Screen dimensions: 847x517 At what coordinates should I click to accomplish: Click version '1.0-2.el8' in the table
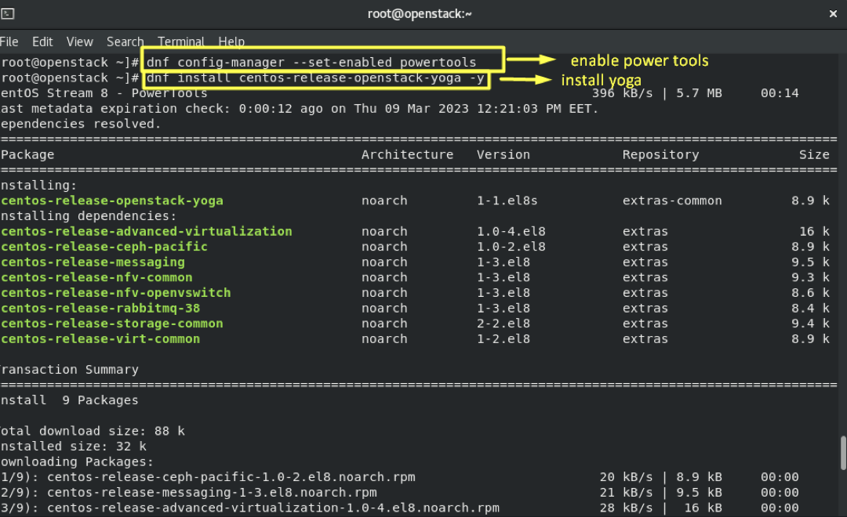coord(511,247)
